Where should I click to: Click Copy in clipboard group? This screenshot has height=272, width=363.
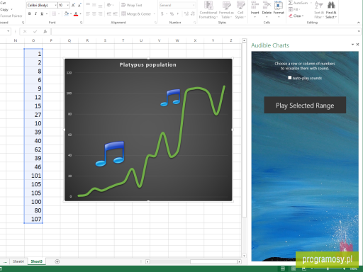pyautogui.click(x=4, y=9)
